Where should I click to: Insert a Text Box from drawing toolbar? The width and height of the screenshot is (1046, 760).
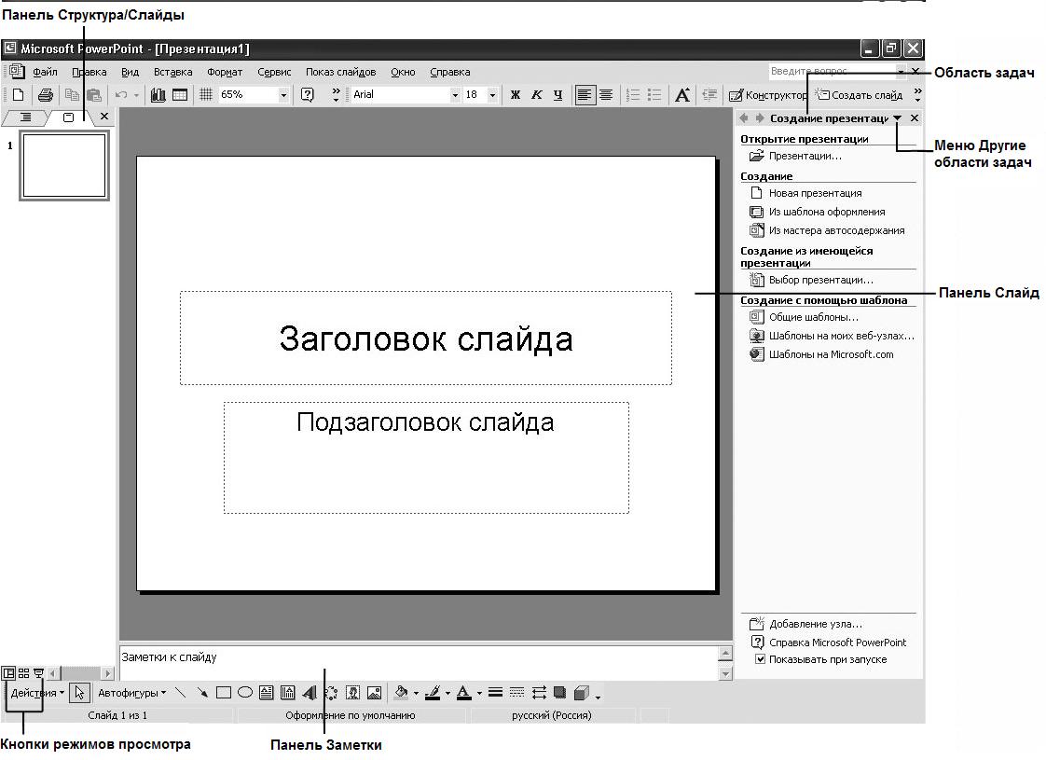267,693
